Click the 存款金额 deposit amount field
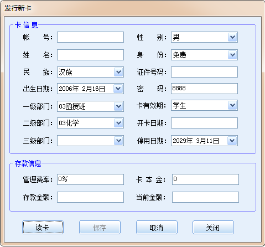The height and width of the screenshot is (247, 265). [x=90, y=197]
